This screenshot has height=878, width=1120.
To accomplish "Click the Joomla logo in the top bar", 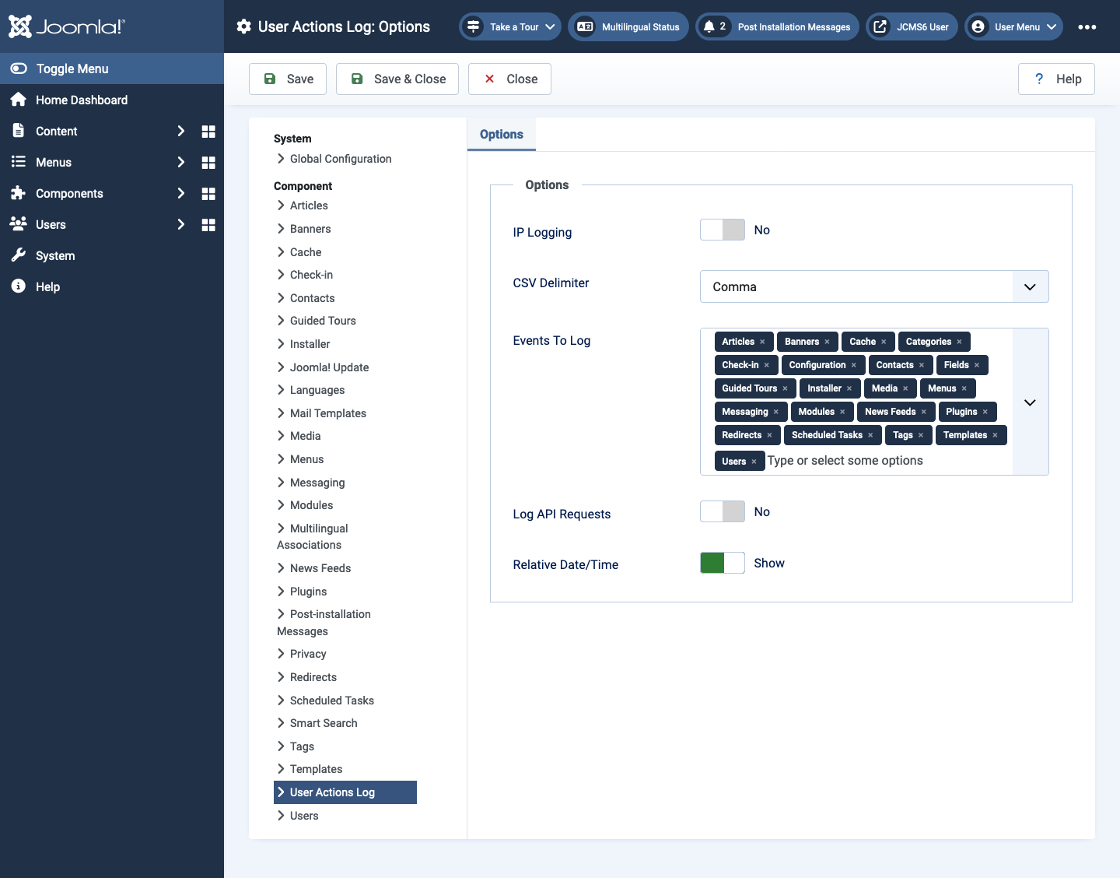I will click(66, 26).
